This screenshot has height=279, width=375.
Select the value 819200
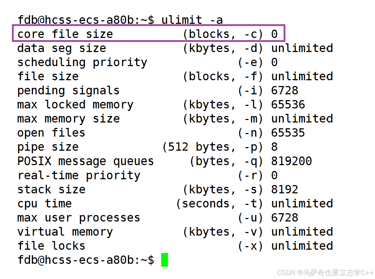(291, 161)
